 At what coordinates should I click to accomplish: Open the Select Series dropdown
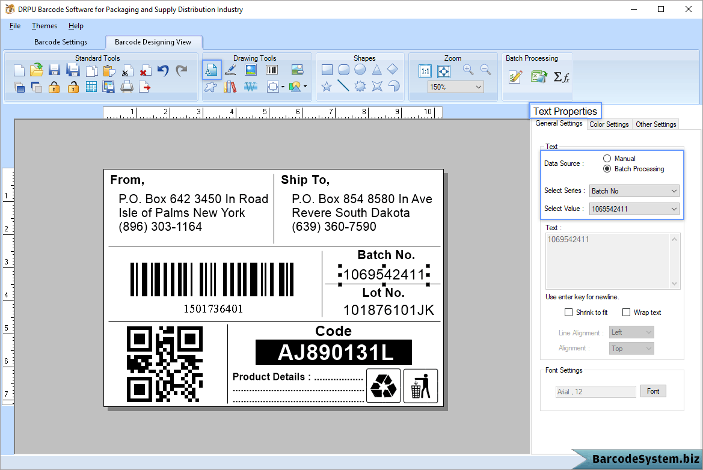pos(634,191)
